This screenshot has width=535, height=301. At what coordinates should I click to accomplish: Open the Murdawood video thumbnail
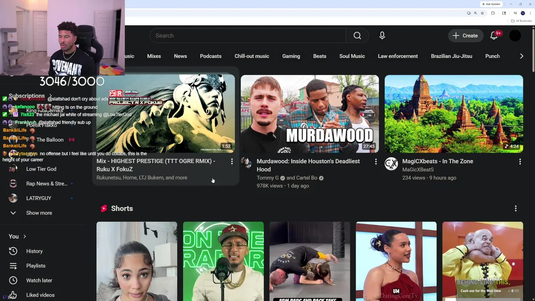(x=310, y=114)
